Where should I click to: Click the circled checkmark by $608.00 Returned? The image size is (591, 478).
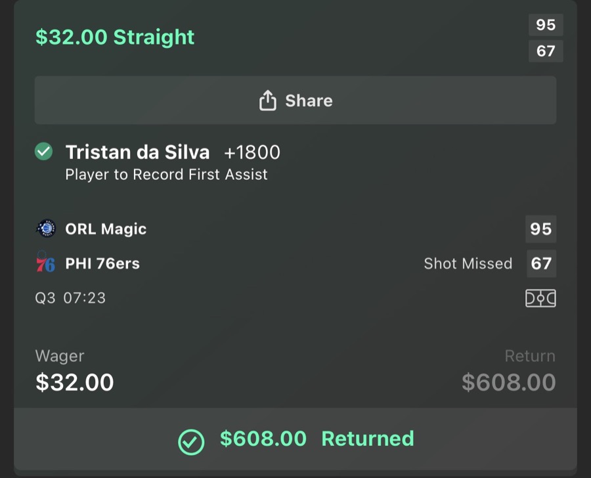point(191,438)
